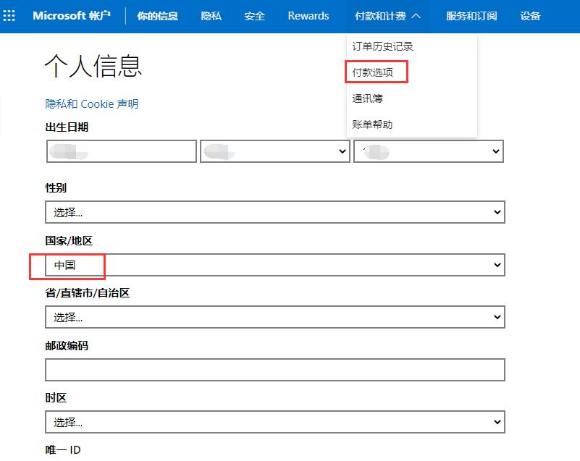580x461 pixels.
Task: Switch to the 你的信息 tab
Action: pyautogui.click(x=158, y=15)
